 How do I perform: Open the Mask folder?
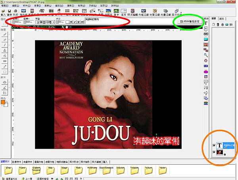tap(78, 171)
